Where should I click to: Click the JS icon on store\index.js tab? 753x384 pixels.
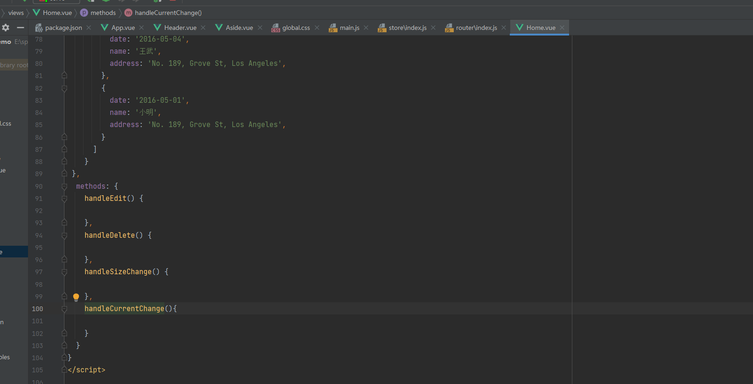(x=382, y=28)
